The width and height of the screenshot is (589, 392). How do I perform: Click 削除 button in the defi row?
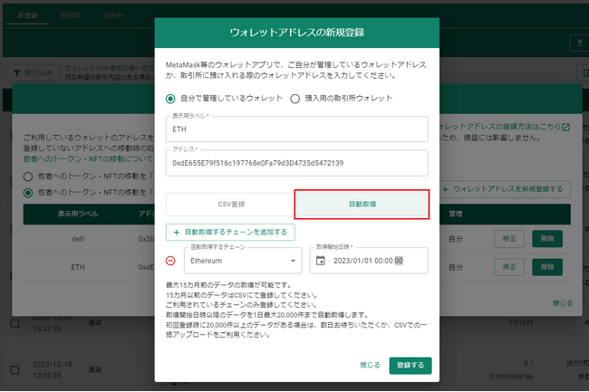tap(547, 239)
